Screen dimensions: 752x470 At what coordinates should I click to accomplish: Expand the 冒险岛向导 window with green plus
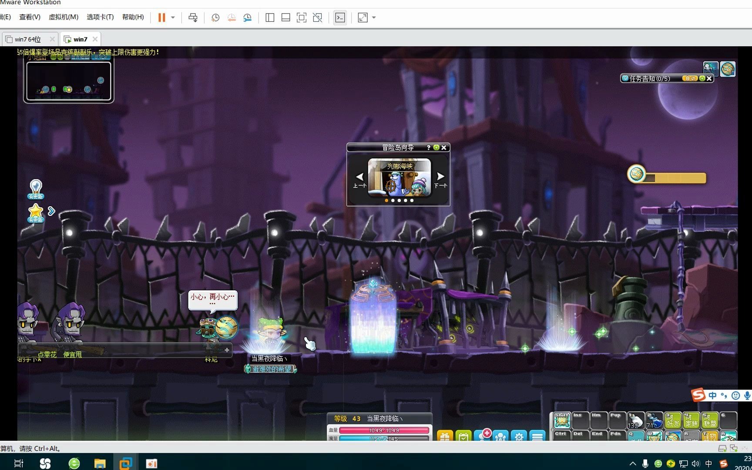coord(436,148)
